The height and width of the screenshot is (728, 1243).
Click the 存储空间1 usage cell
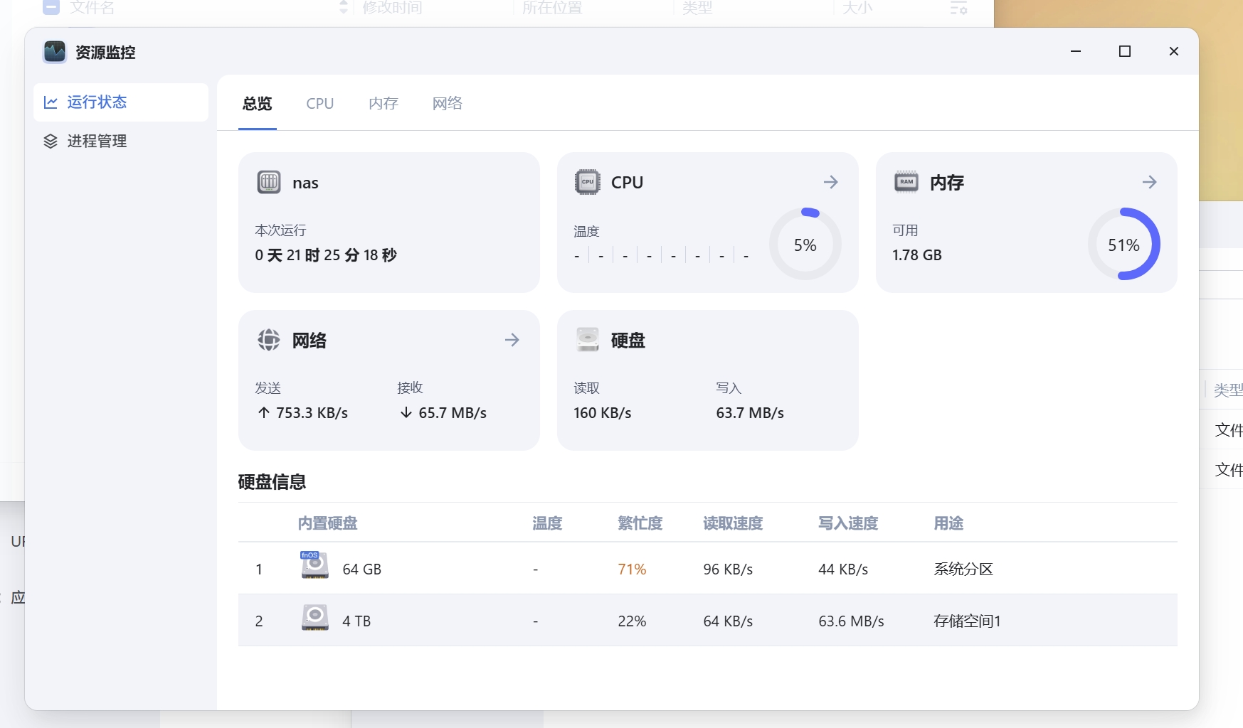point(967,621)
